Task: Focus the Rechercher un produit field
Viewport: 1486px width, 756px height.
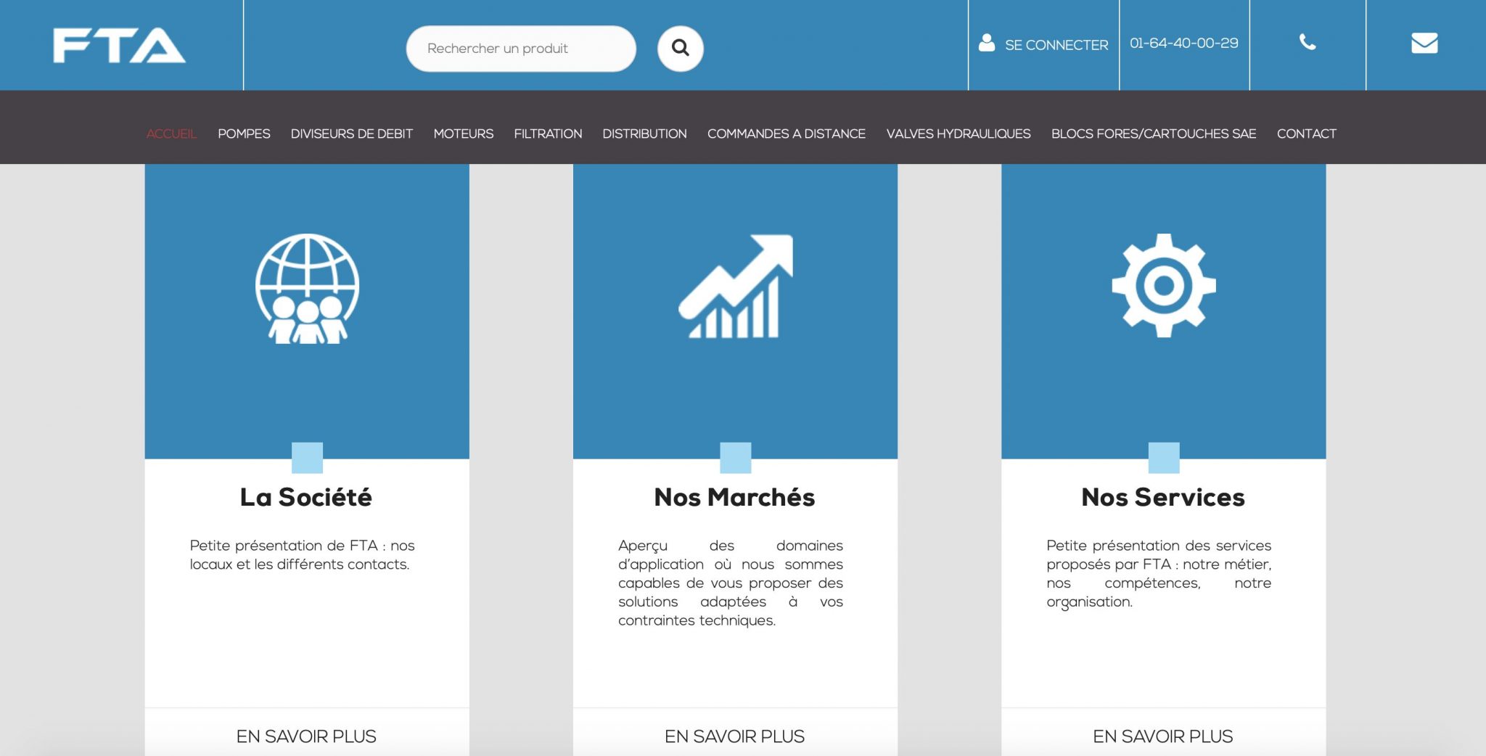Action: coord(520,49)
